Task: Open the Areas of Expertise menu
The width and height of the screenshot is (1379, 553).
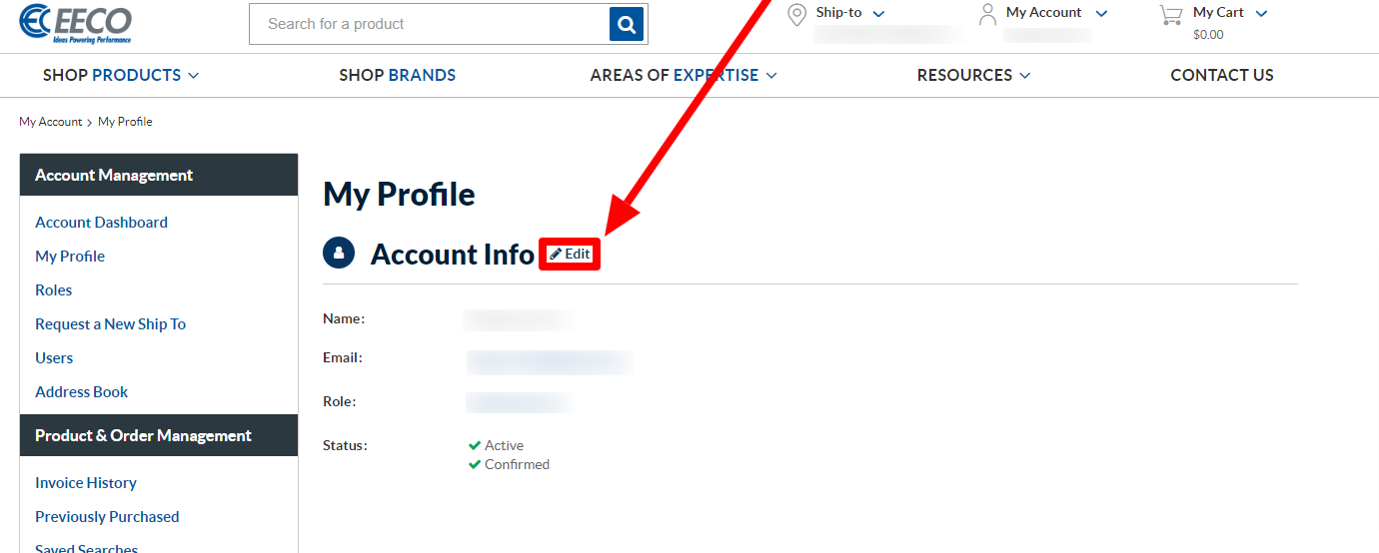Action: click(684, 75)
